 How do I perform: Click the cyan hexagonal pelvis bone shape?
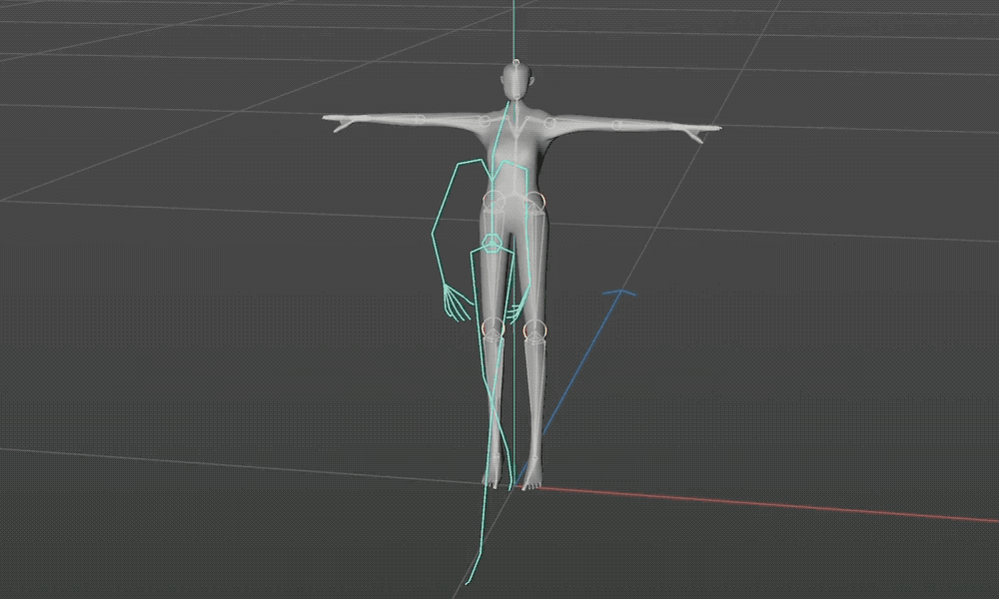[493, 243]
